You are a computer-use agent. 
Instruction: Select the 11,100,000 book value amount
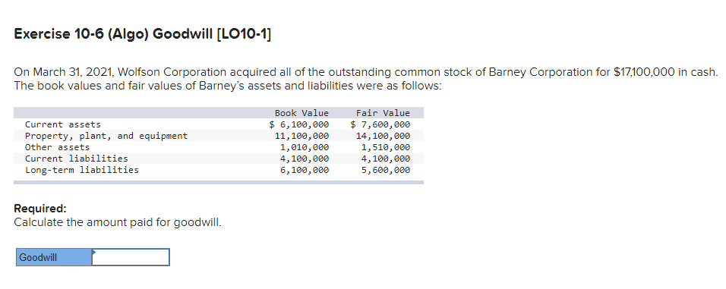tap(301, 136)
